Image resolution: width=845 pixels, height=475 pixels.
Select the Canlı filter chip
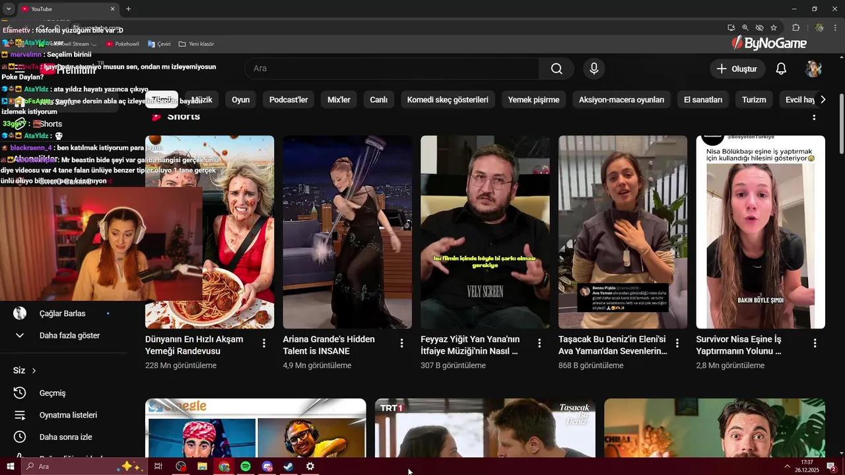(378, 100)
